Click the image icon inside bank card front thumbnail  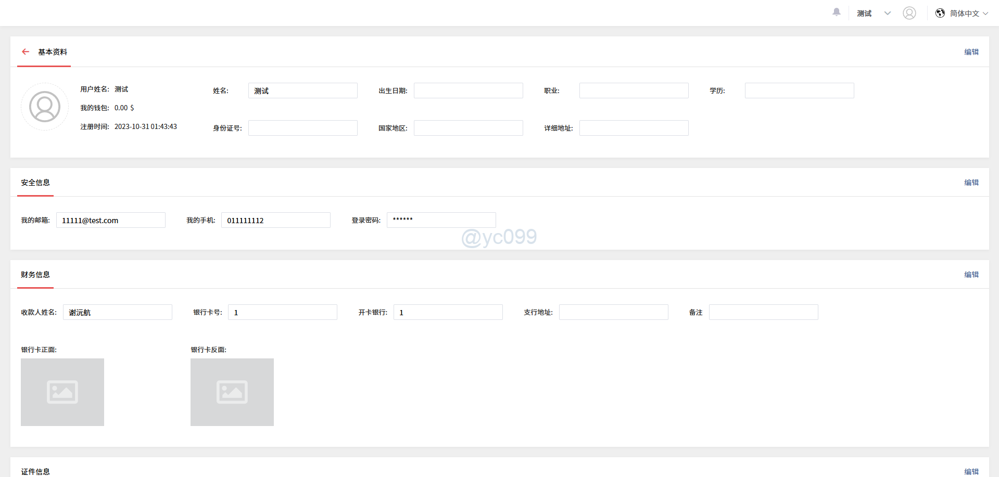click(x=62, y=392)
